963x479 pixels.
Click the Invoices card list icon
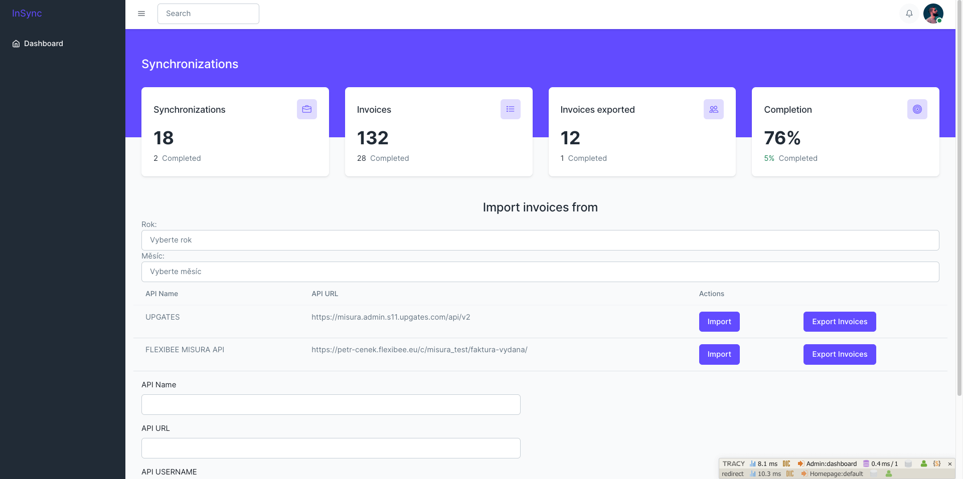pos(510,109)
